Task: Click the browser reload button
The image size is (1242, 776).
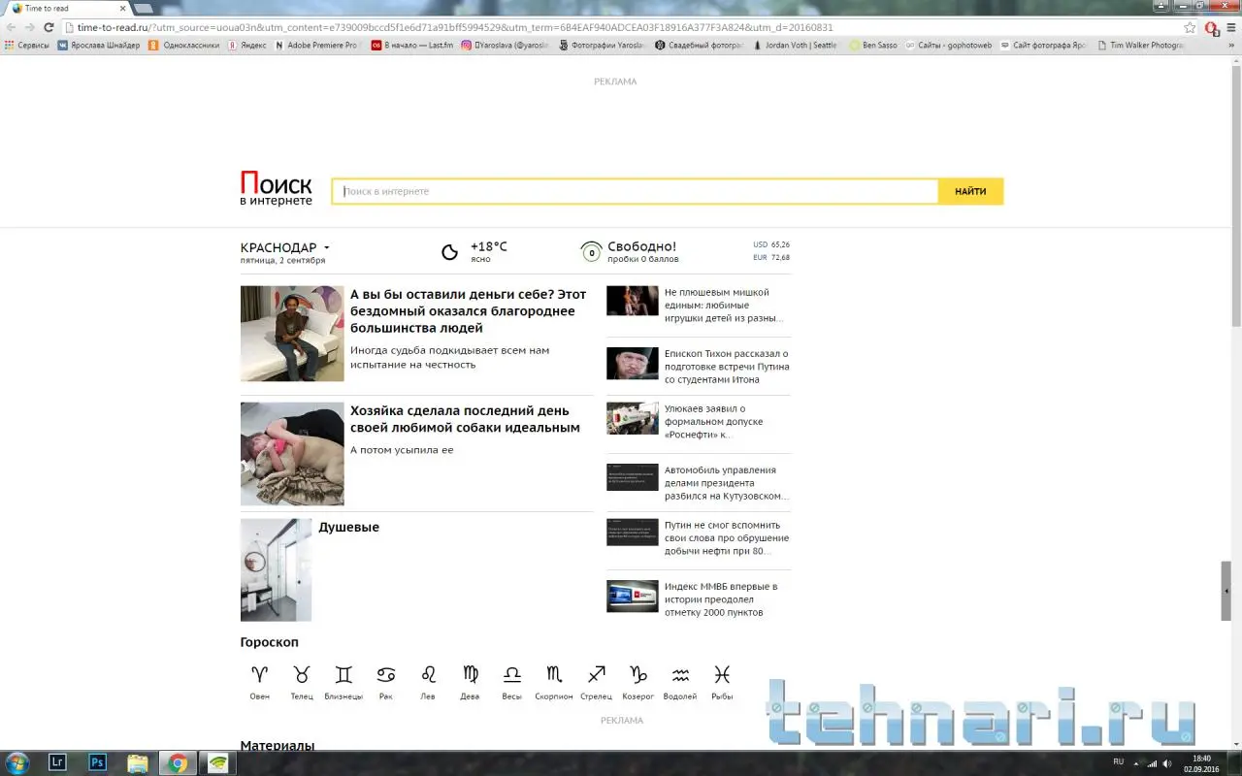Action: tap(49, 27)
